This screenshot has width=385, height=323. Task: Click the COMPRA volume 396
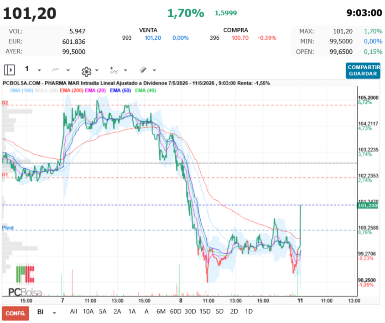coord(214,38)
